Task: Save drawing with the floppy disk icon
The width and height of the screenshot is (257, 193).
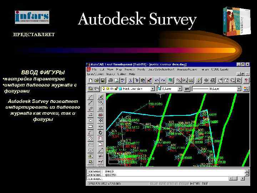Action: (x=103, y=80)
